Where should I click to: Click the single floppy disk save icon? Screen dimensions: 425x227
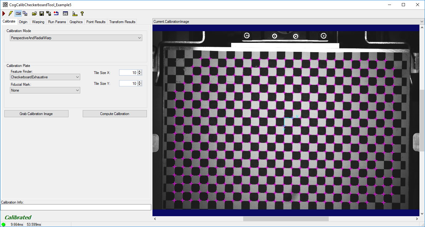pos(42,14)
